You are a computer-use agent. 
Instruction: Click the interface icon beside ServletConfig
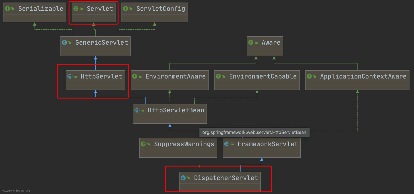click(x=125, y=9)
